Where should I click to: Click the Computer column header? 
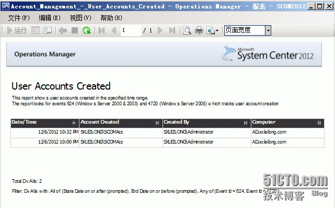[287, 123]
